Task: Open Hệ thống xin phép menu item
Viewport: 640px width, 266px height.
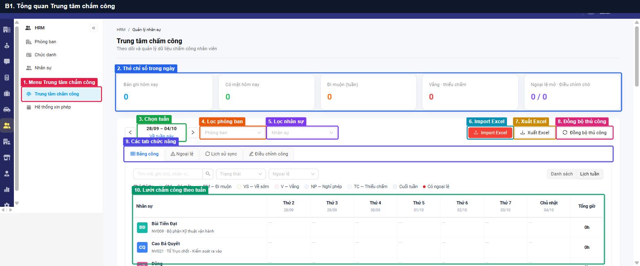Action: tap(61, 107)
